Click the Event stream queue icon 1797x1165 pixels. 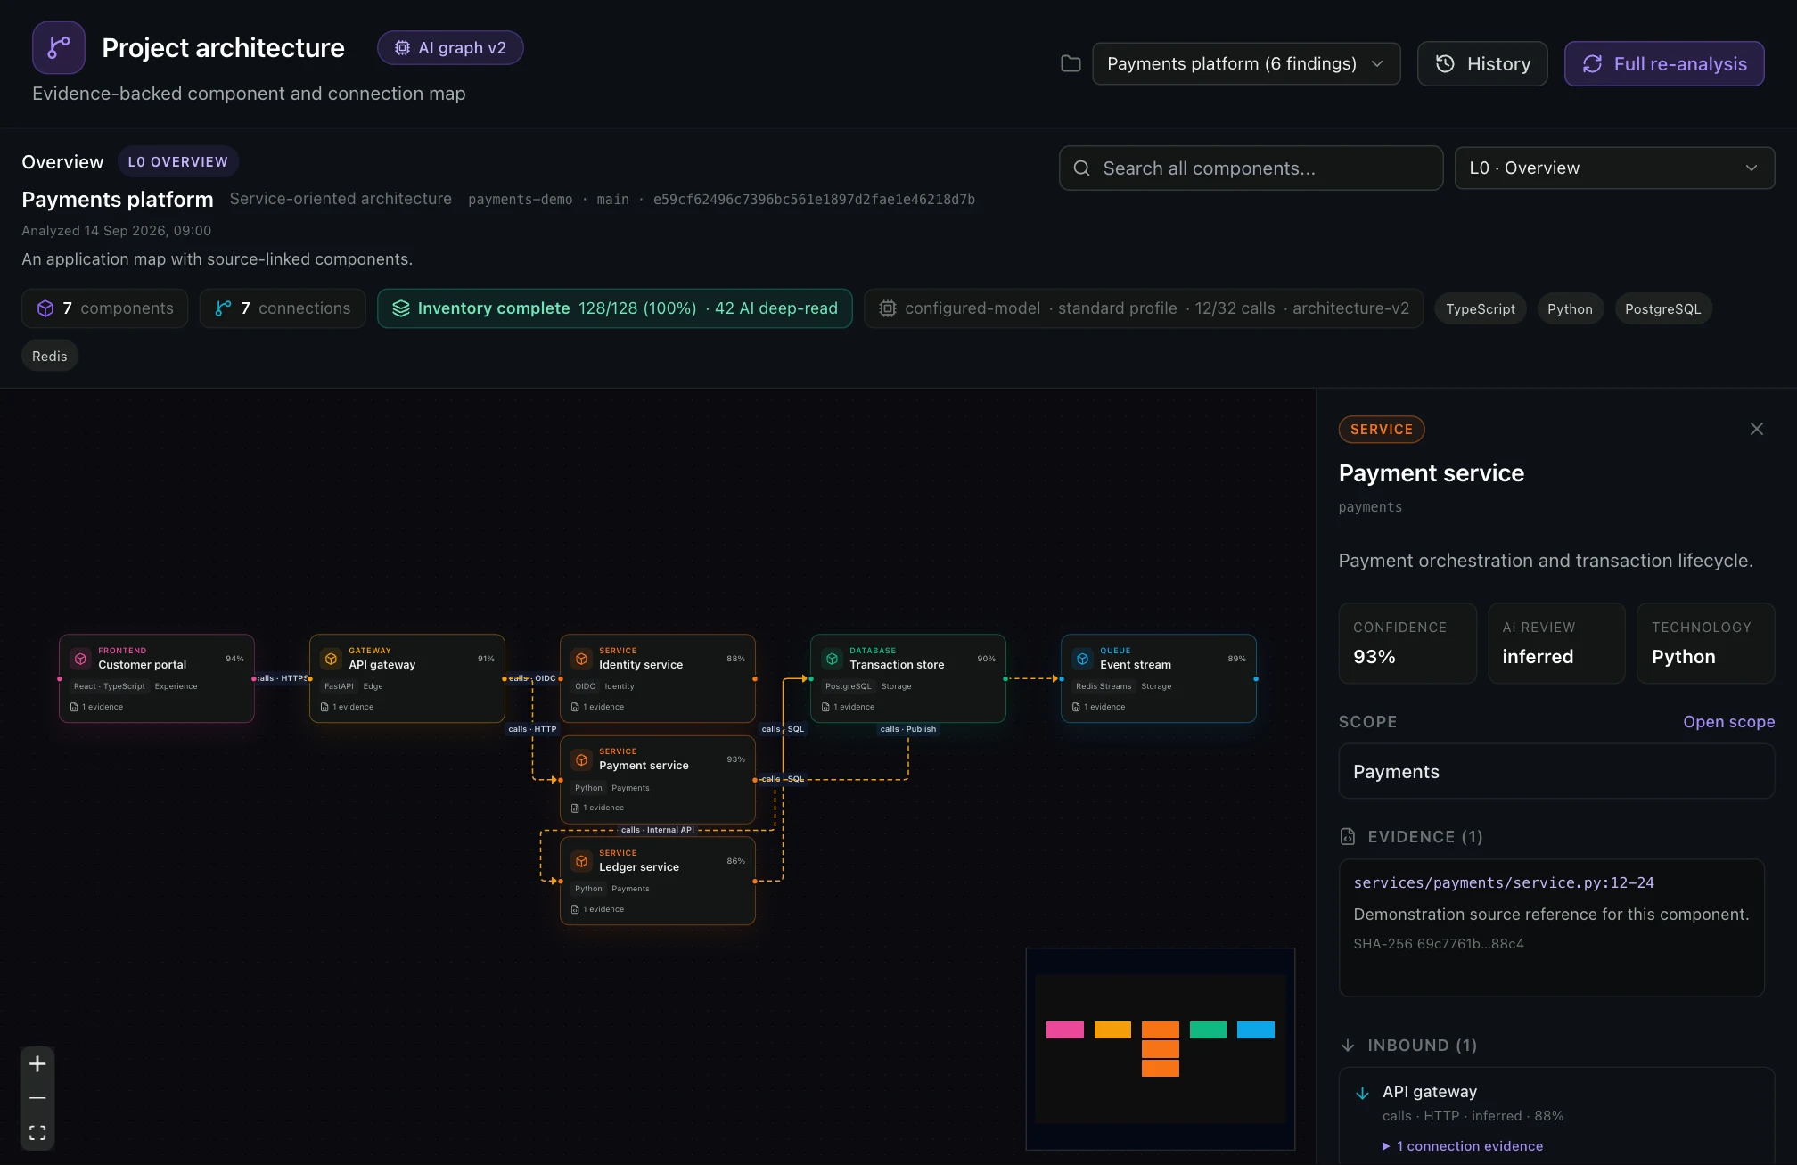(x=1082, y=659)
